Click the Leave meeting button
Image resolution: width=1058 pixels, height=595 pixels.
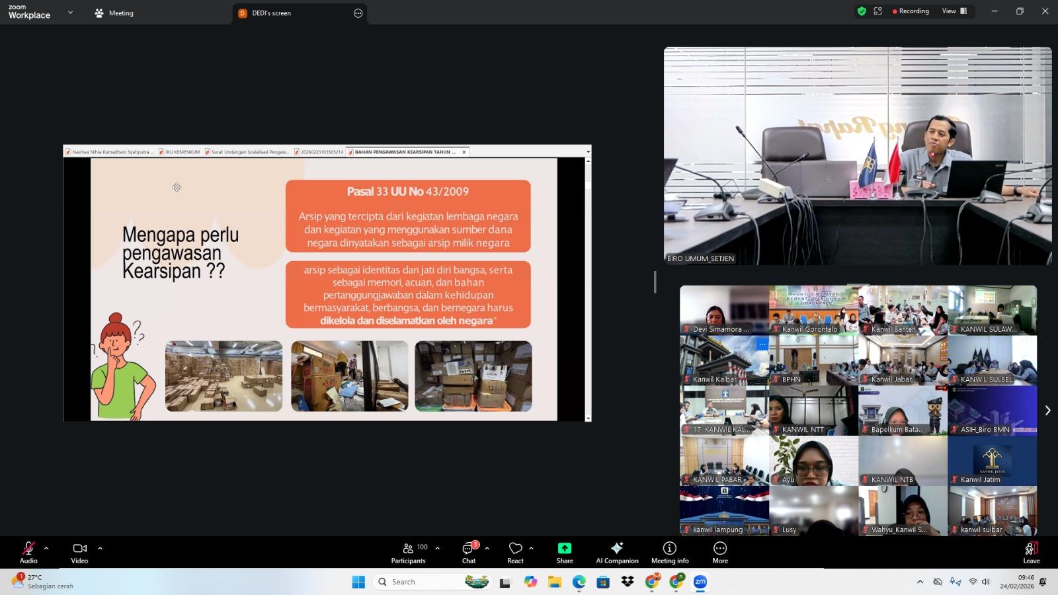pos(1031,553)
